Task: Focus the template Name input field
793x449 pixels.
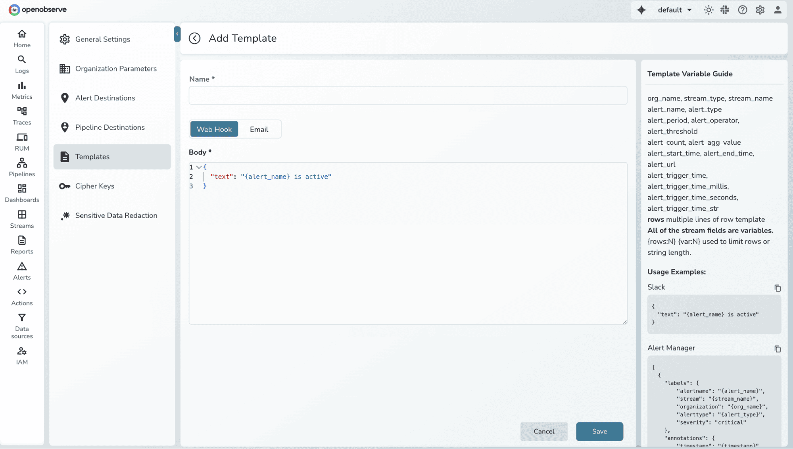Action: click(408, 96)
